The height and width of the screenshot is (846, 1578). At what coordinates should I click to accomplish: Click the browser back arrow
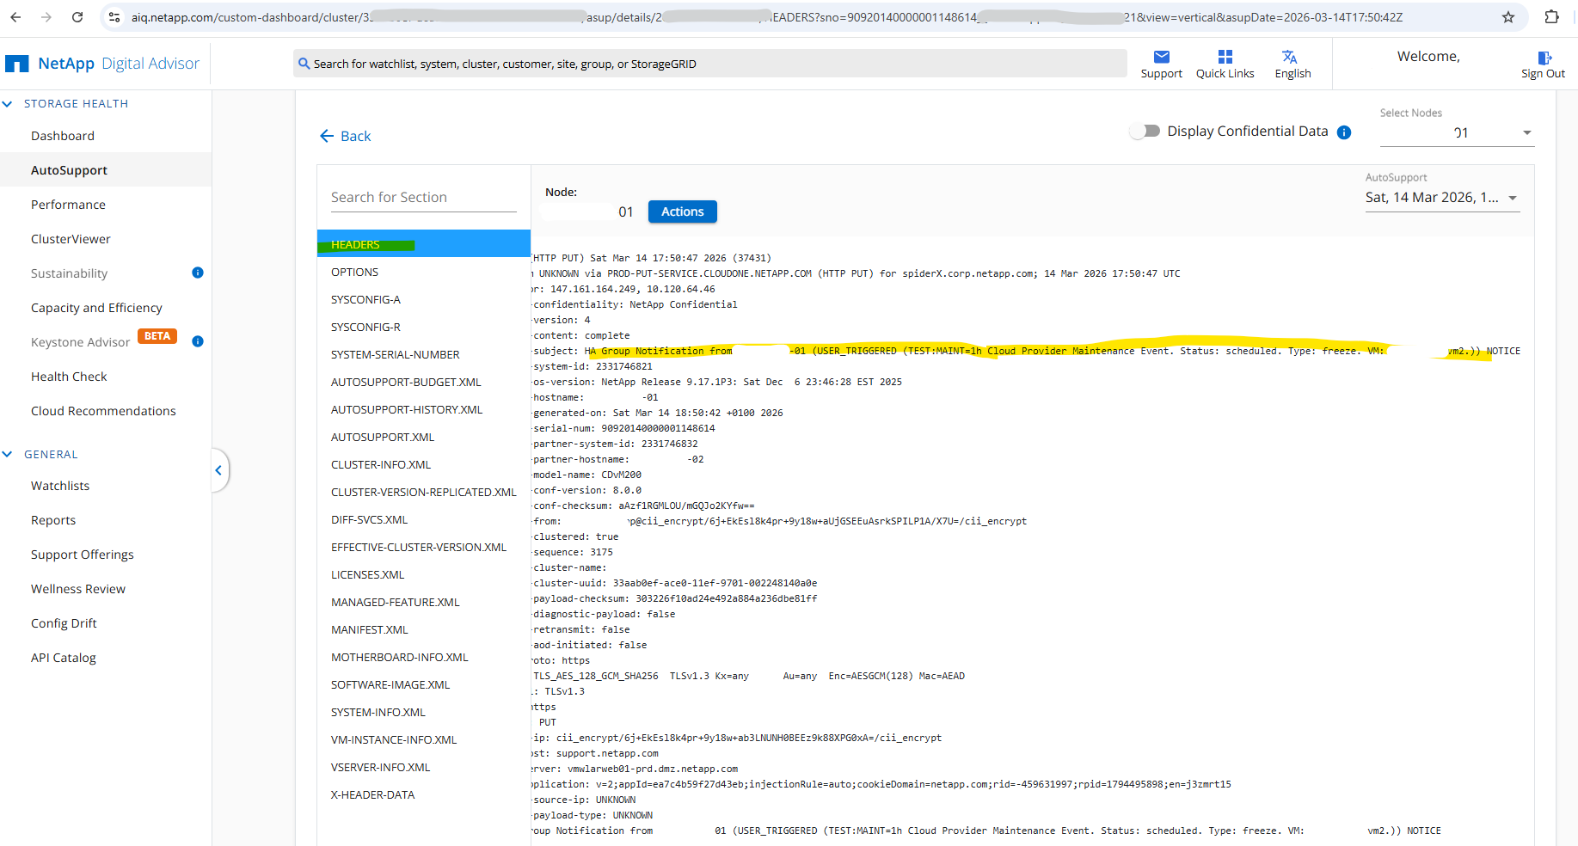[x=15, y=17]
